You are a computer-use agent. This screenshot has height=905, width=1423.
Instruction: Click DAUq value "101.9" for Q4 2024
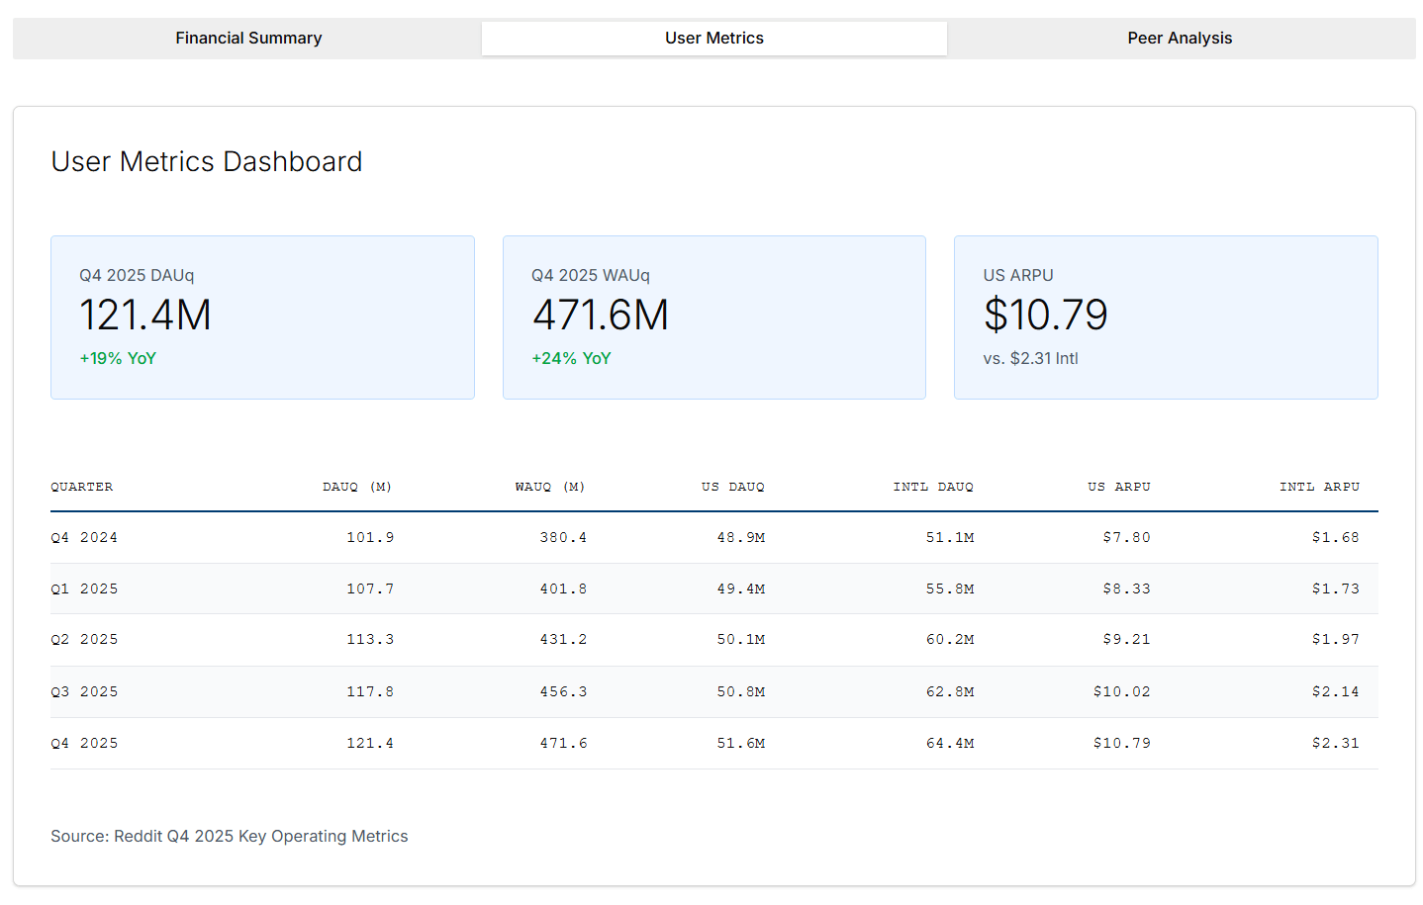point(370,538)
